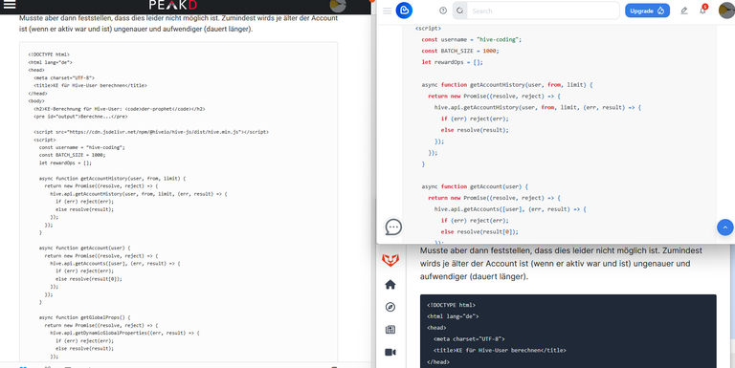Open the Ecency user avatar menu
The image size is (735, 368).
pos(726,11)
